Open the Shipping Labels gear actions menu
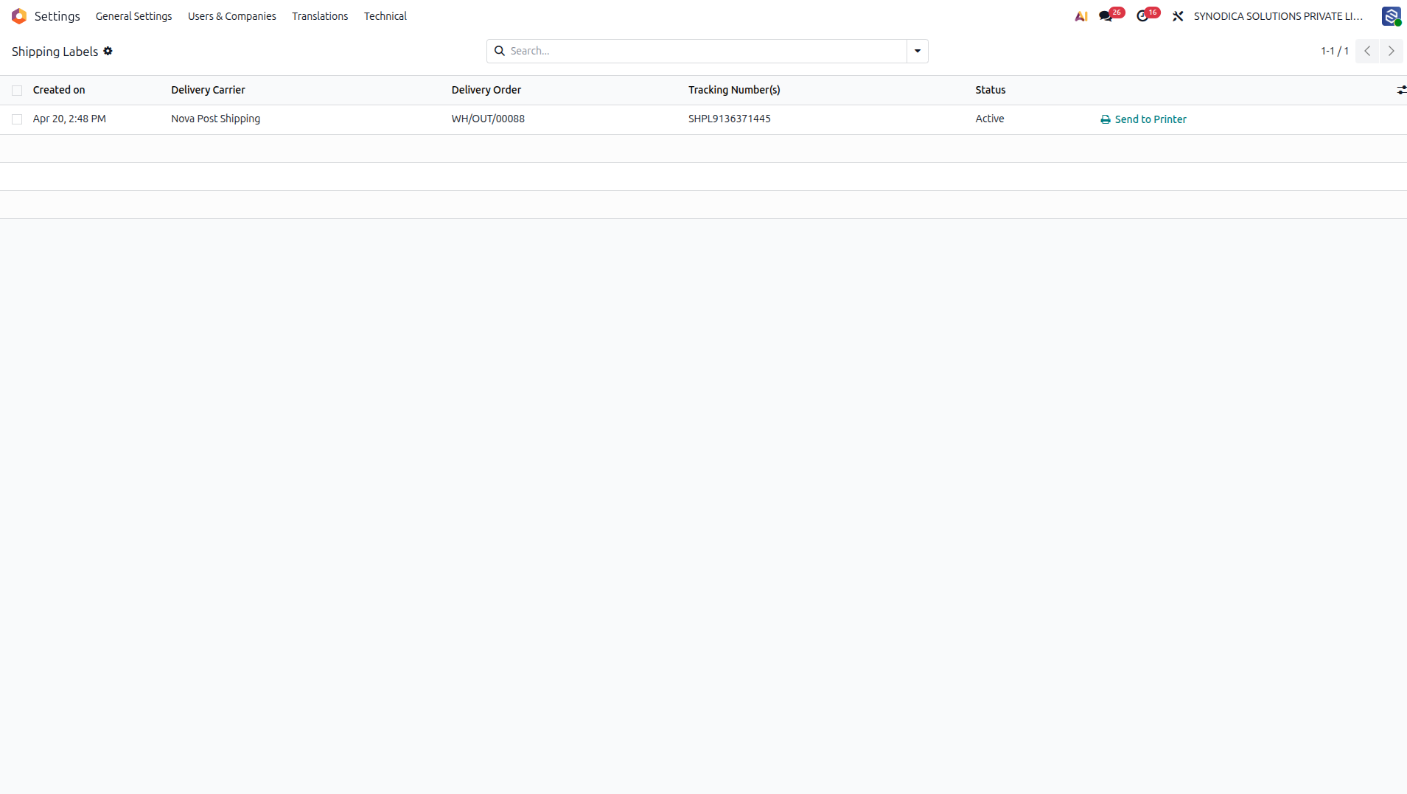The width and height of the screenshot is (1407, 794). (108, 51)
